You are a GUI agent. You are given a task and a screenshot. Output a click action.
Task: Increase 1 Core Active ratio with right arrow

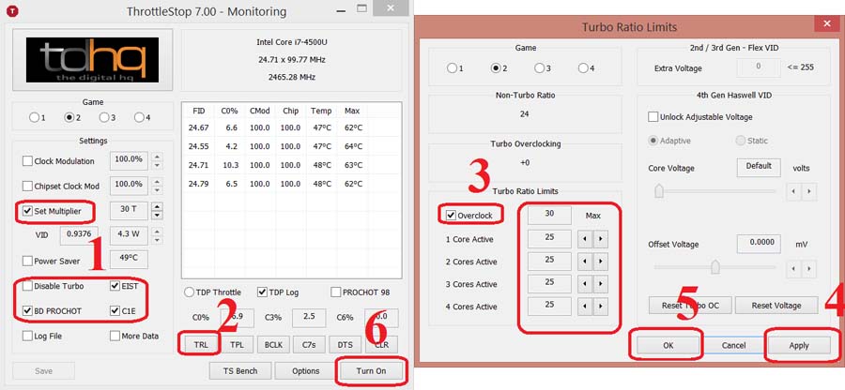coord(600,239)
